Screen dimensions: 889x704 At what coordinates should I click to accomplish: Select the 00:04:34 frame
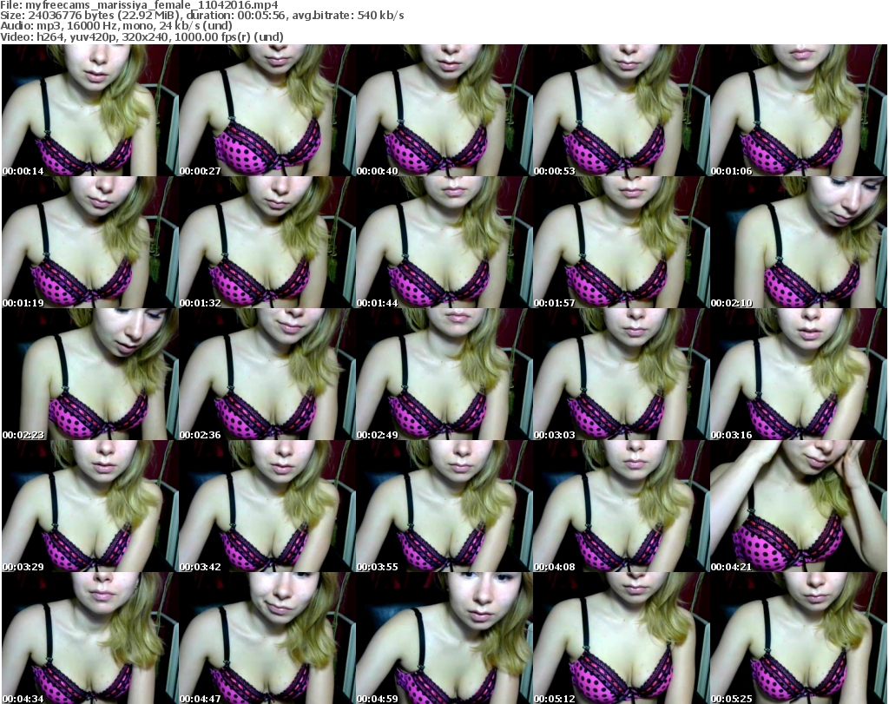pos(90,638)
